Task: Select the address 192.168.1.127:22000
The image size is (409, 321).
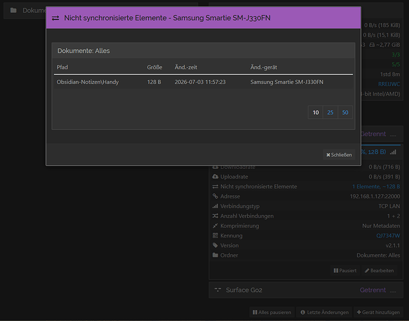Action: 375,196
